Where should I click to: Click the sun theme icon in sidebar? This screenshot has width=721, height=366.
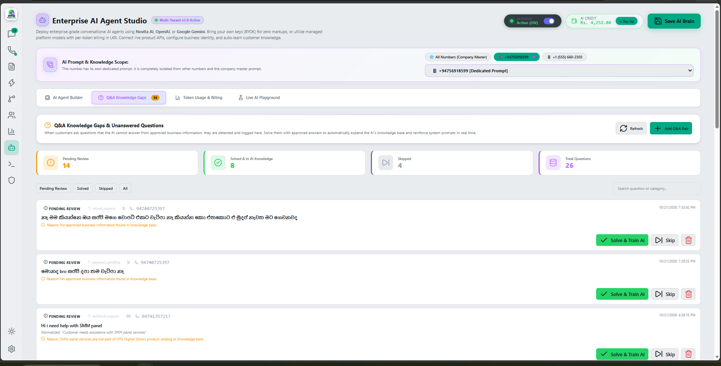(12, 331)
